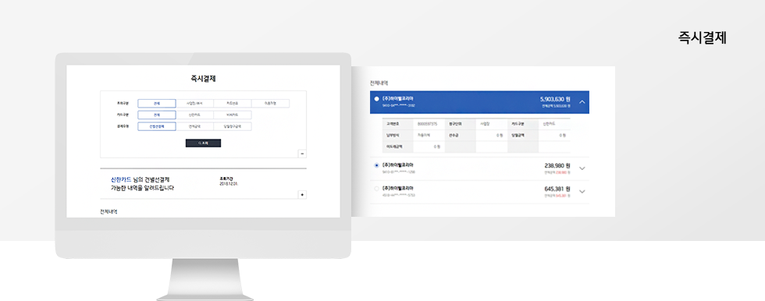Collapse the search filter panel with minus icon
The height and width of the screenshot is (301, 765).
click(302, 154)
